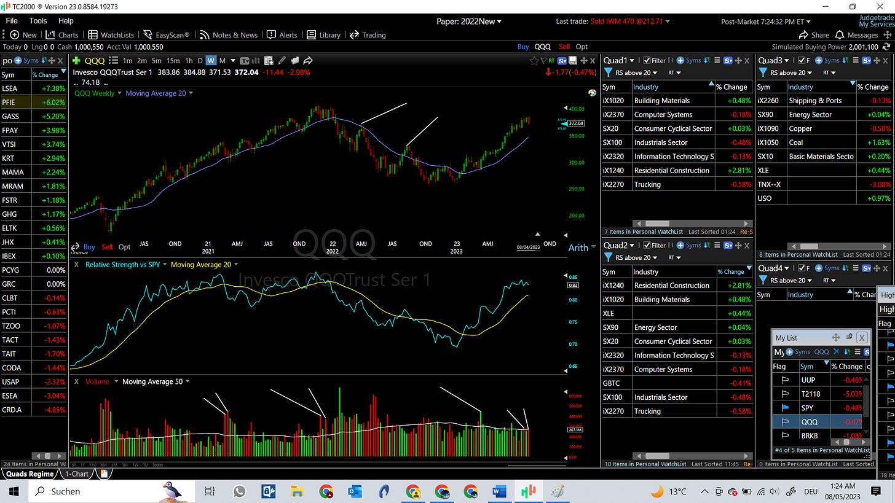Open the notes icon in chart toolbar

(x=295, y=60)
